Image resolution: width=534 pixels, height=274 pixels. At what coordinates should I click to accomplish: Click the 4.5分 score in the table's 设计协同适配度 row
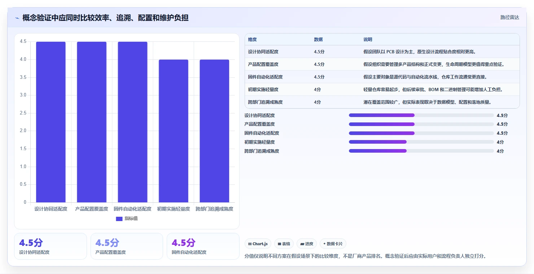click(x=319, y=52)
